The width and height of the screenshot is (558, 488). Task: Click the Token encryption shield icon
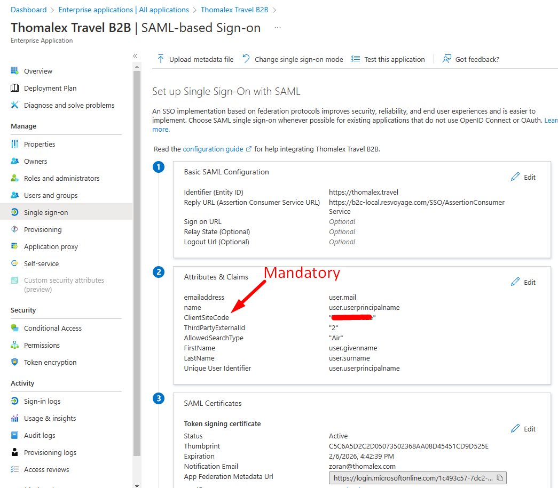tap(14, 362)
